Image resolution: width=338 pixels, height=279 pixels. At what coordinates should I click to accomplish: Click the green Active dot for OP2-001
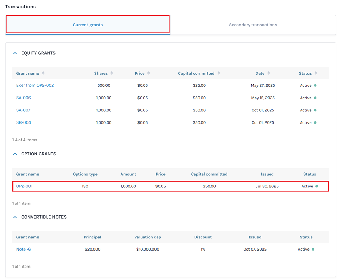point(316,186)
